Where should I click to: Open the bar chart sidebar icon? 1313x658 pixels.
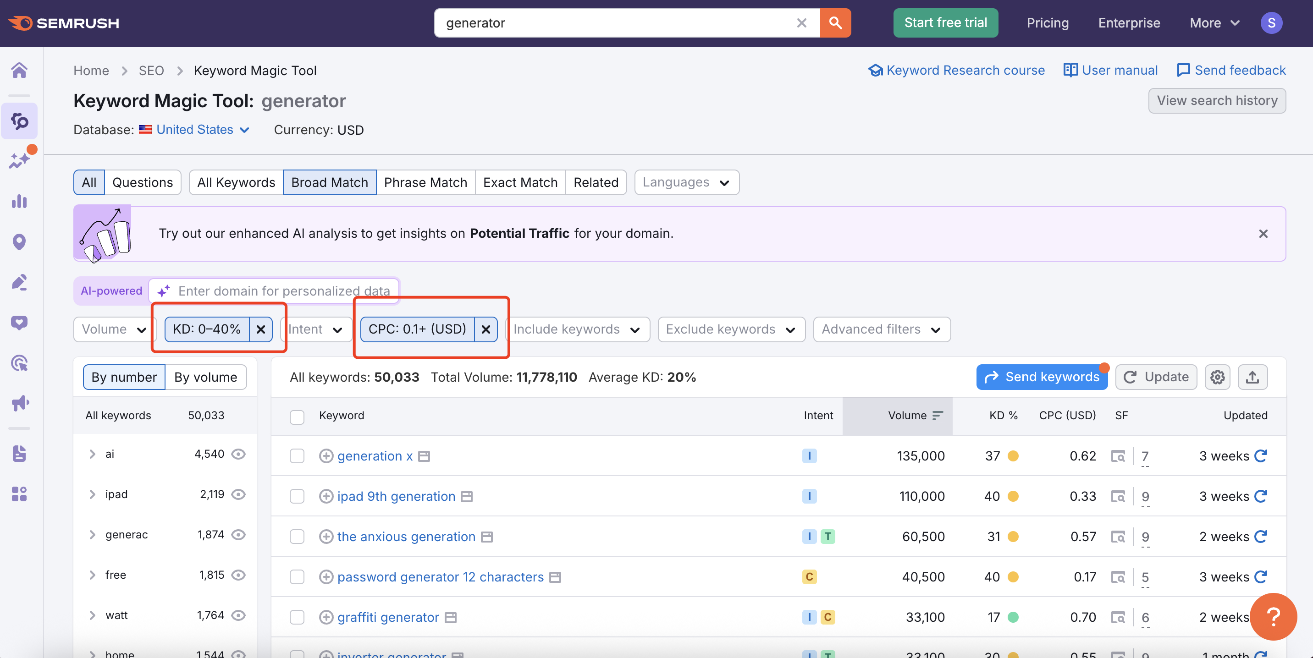pyautogui.click(x=19, y=202)
